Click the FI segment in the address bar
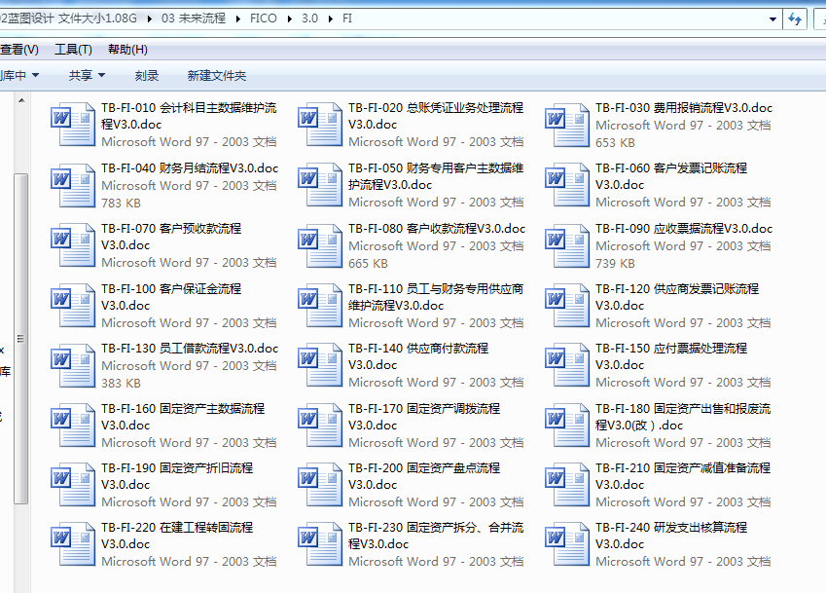Screen dimensions: 826x593 coord(347,19)
